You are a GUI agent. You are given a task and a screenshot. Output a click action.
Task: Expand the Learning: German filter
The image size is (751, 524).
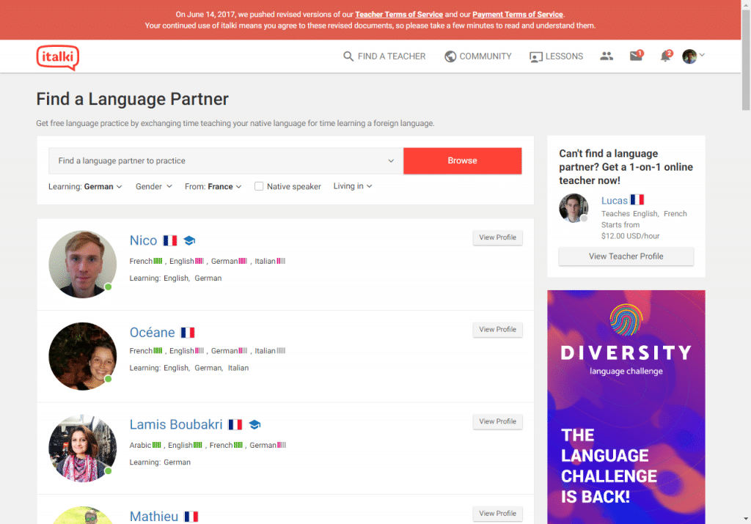point(85,187)
